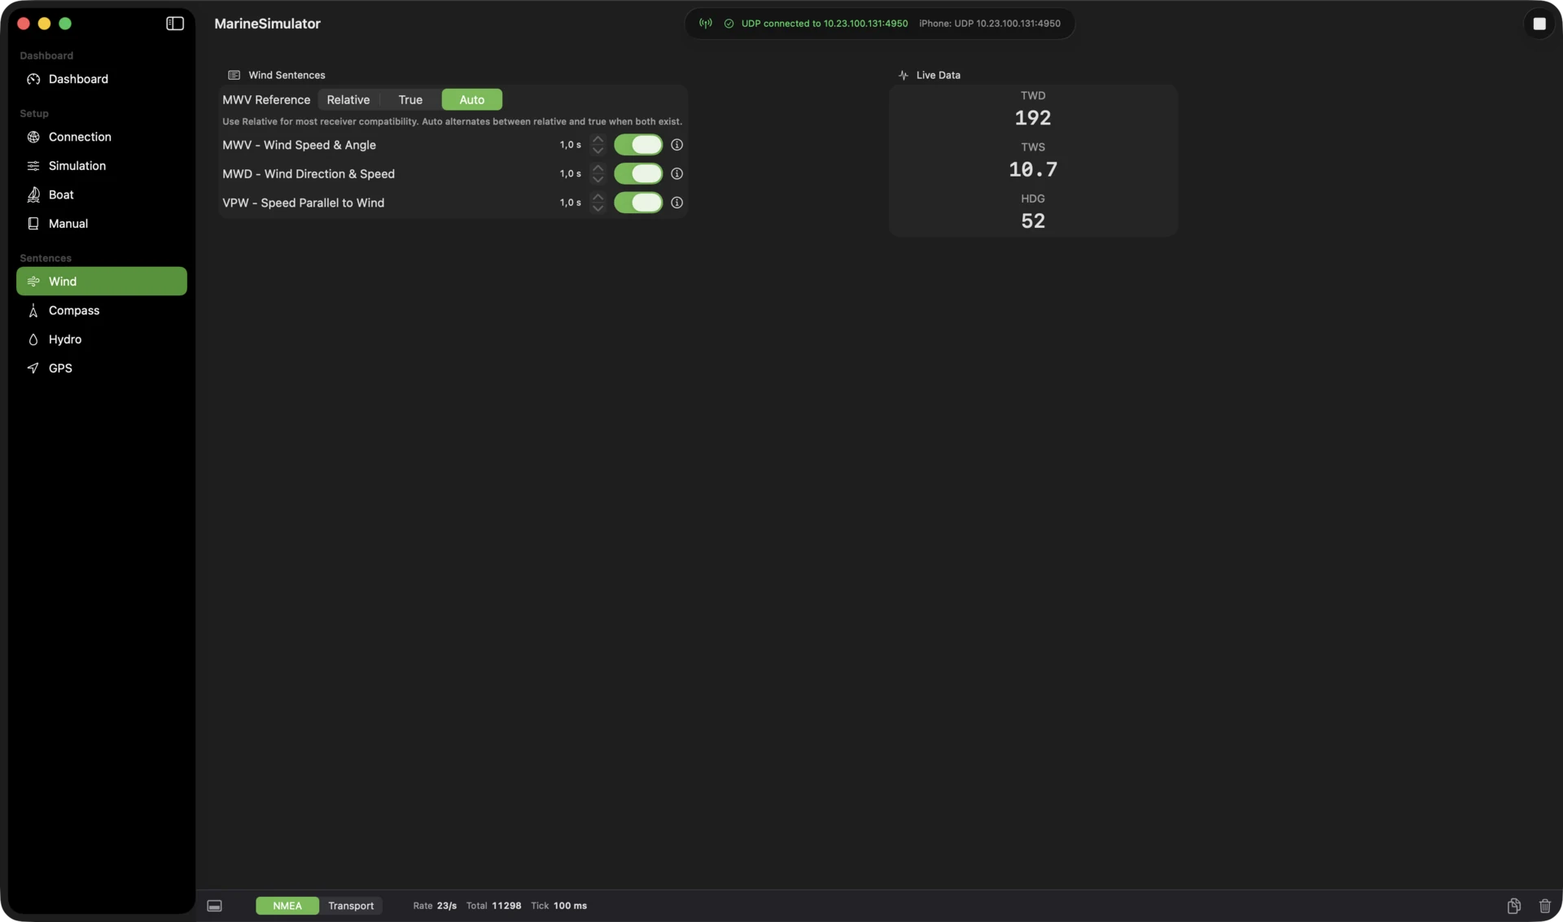This screenshot has height=922, width=1563.
Task: Increase VPW interval with up stepper arrow
Action: coord(598,197)
